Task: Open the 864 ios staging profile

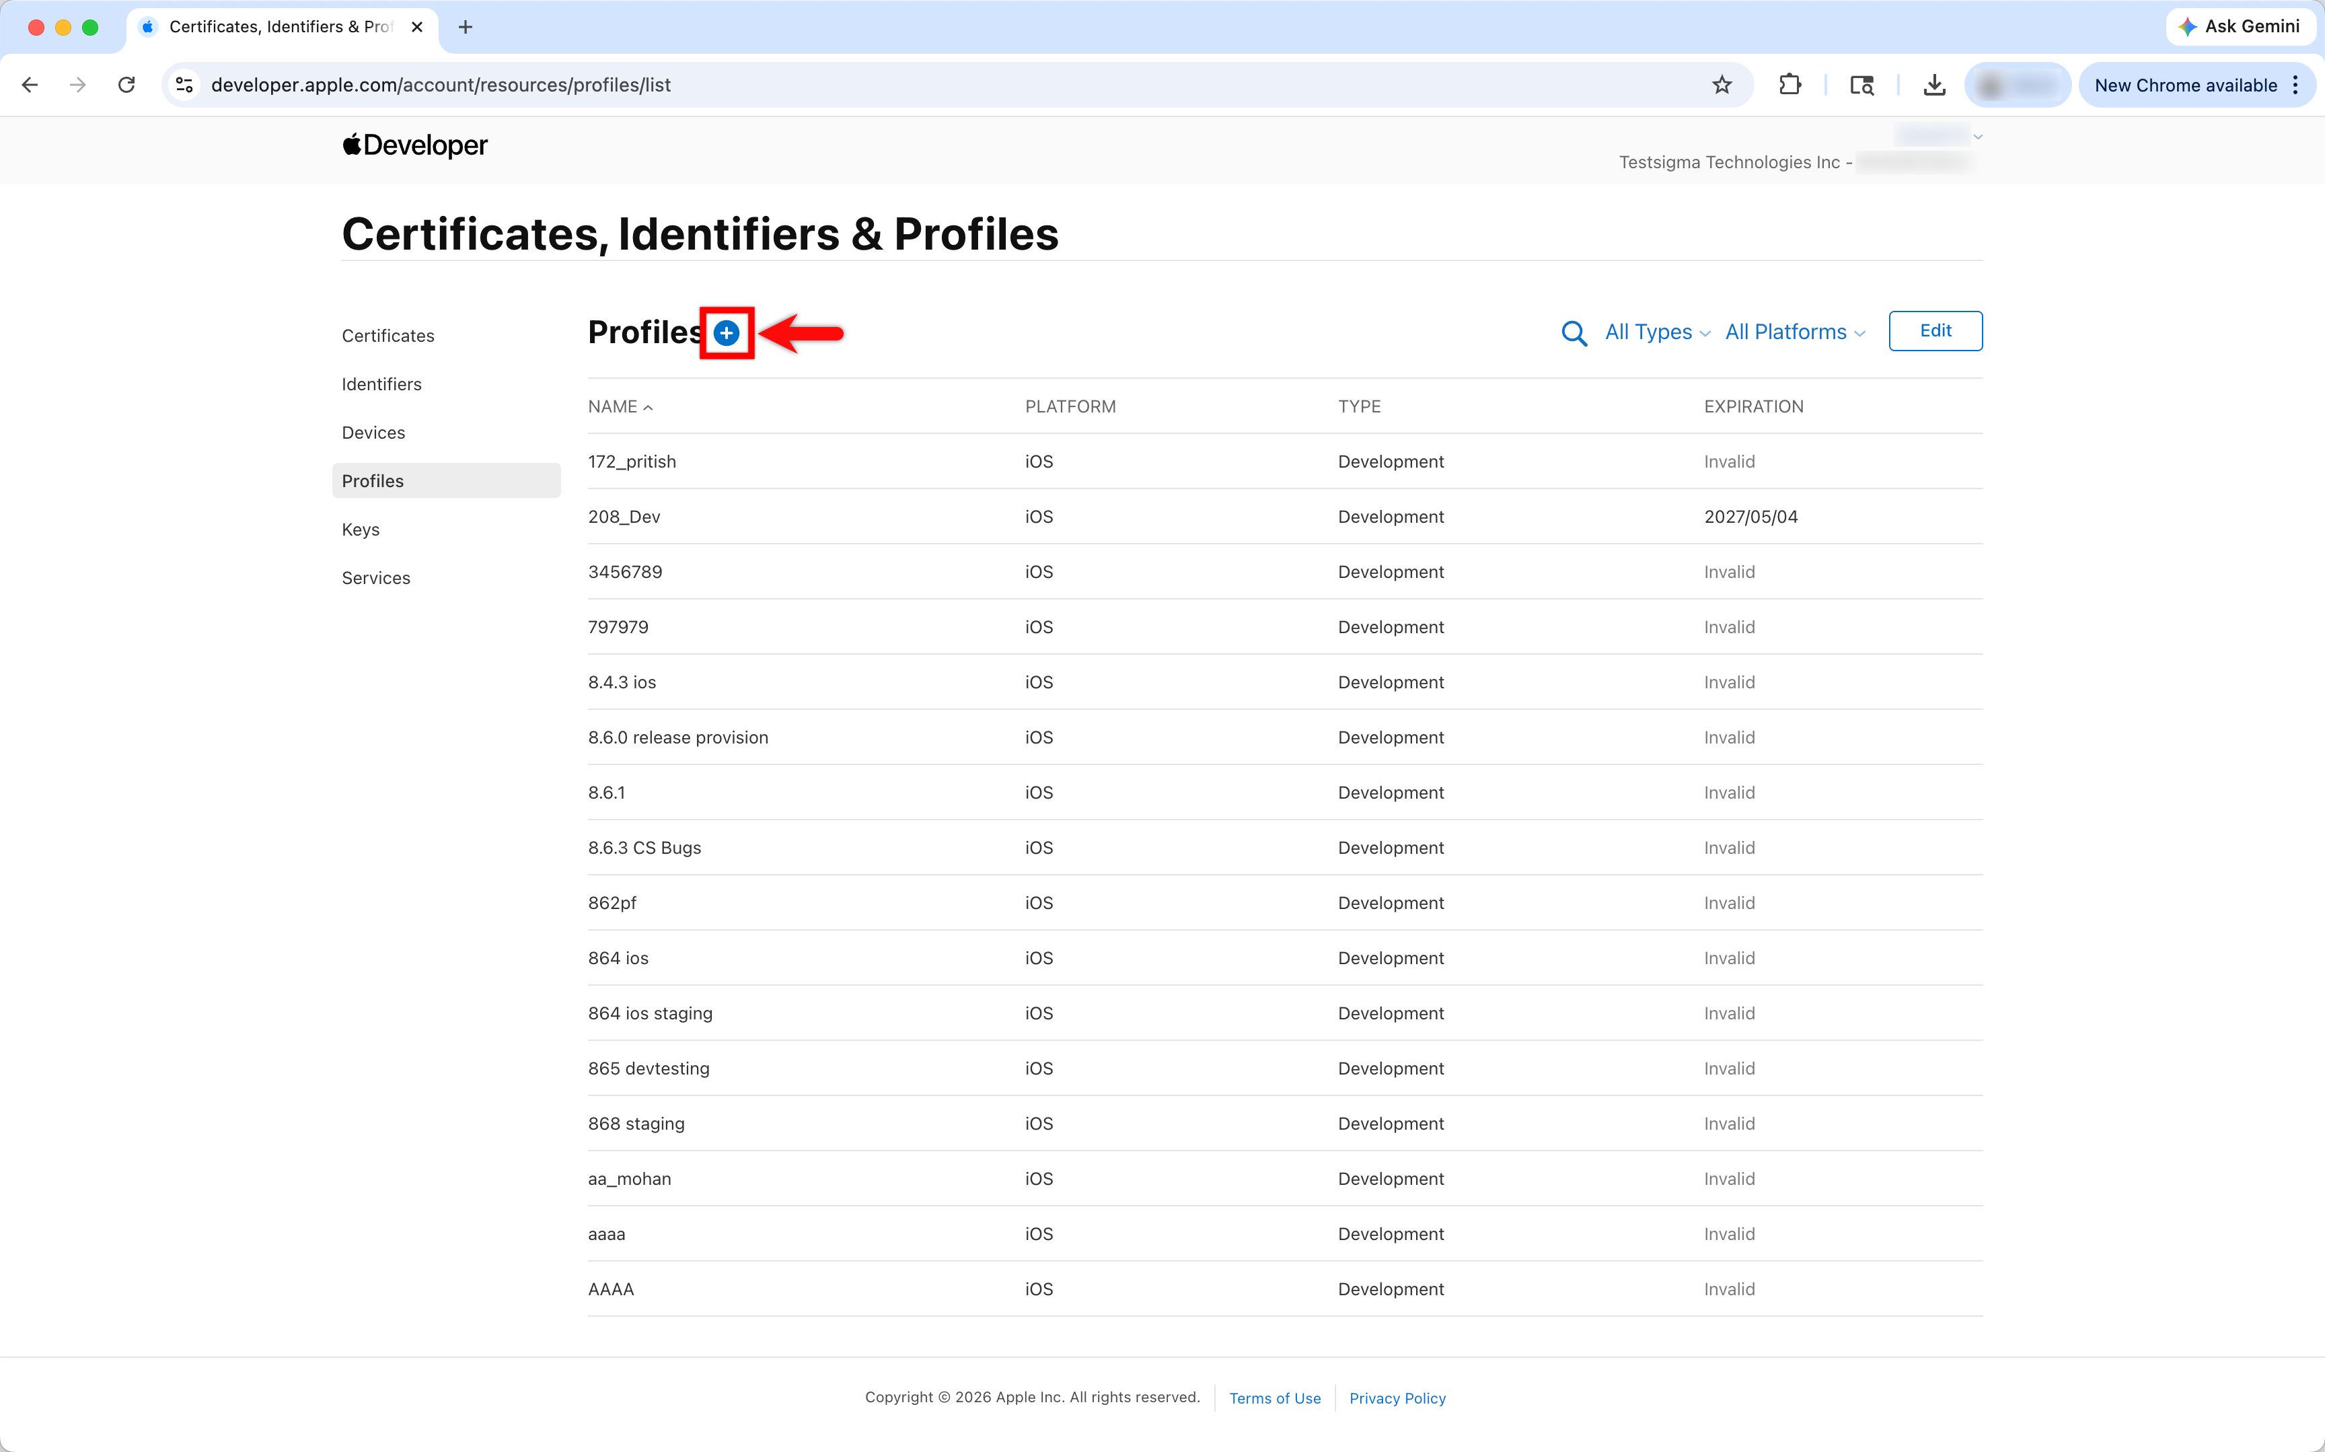Action: click(1286, 1014)
